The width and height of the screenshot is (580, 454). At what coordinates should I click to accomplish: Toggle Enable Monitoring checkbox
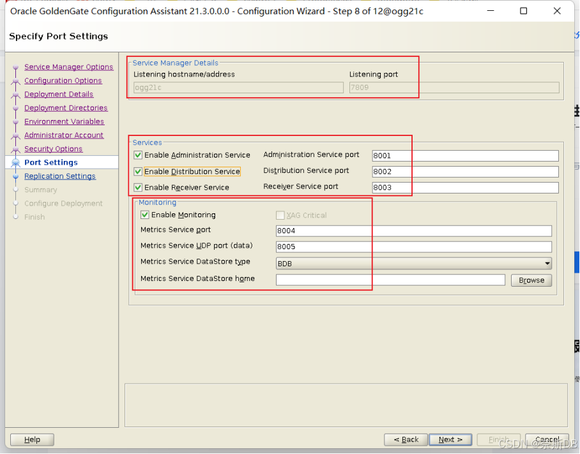[x=145, y=215]
